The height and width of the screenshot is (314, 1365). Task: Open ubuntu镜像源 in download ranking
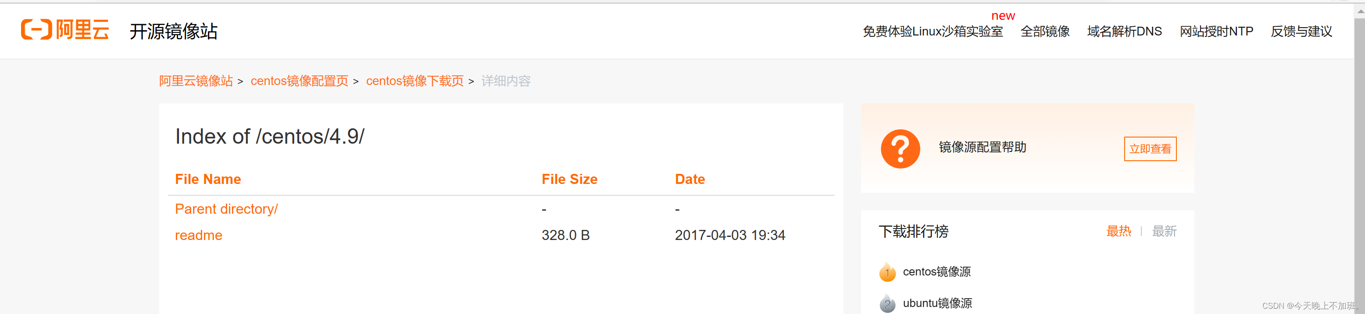pos(937,303)
